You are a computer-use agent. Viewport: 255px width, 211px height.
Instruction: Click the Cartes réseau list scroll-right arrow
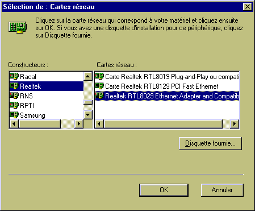click(235, 124)
